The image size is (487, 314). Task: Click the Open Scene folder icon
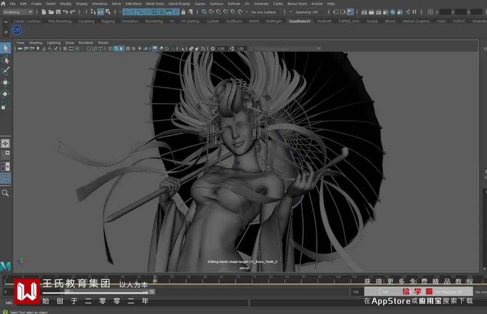51,12
